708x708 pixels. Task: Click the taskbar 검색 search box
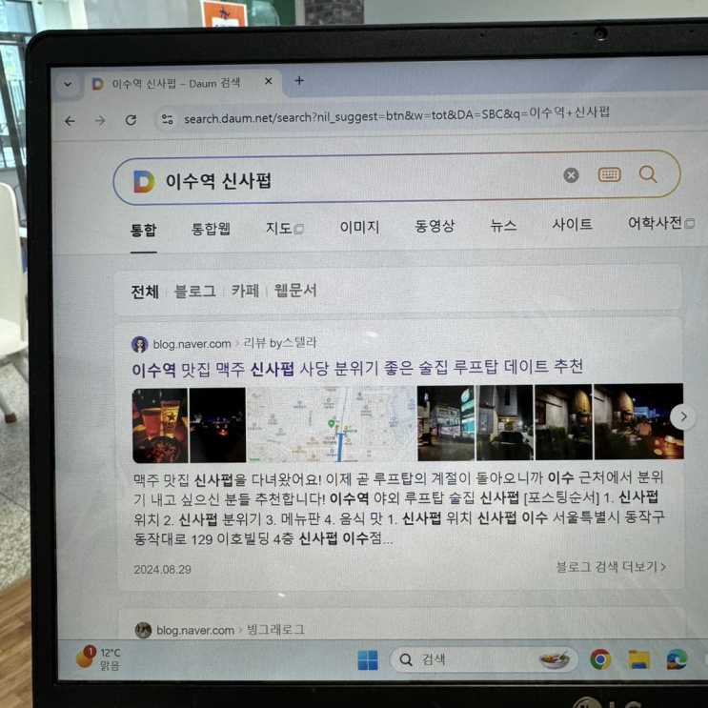[x=483, y=659]
